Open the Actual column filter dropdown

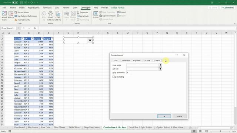coord(42,39)
